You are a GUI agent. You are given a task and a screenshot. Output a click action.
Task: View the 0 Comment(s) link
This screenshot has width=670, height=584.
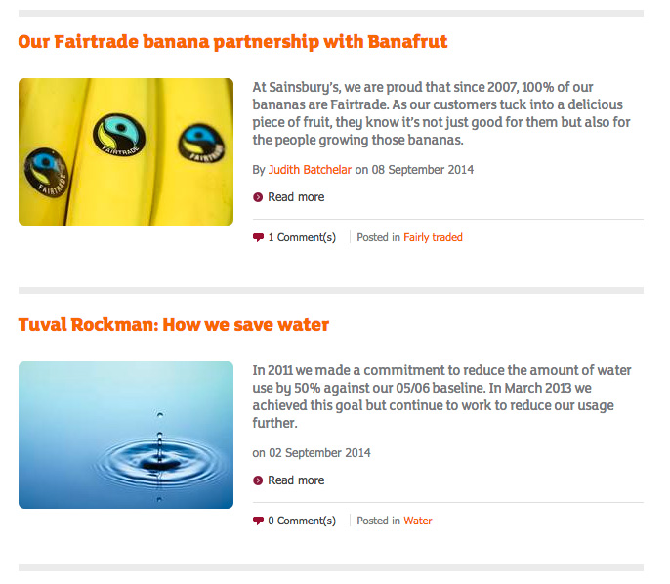302,521
